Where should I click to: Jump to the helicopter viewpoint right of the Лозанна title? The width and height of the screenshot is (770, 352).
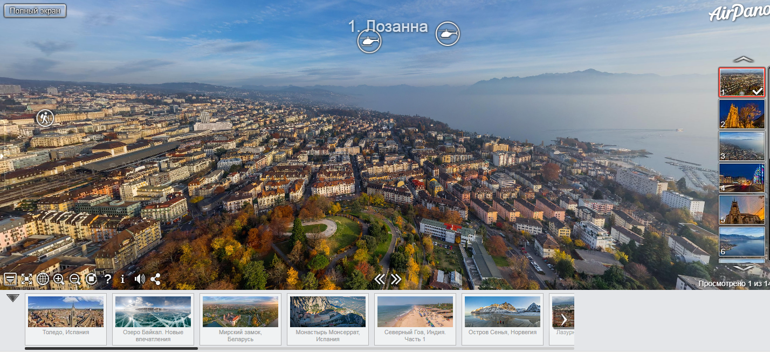click(448, 34)
